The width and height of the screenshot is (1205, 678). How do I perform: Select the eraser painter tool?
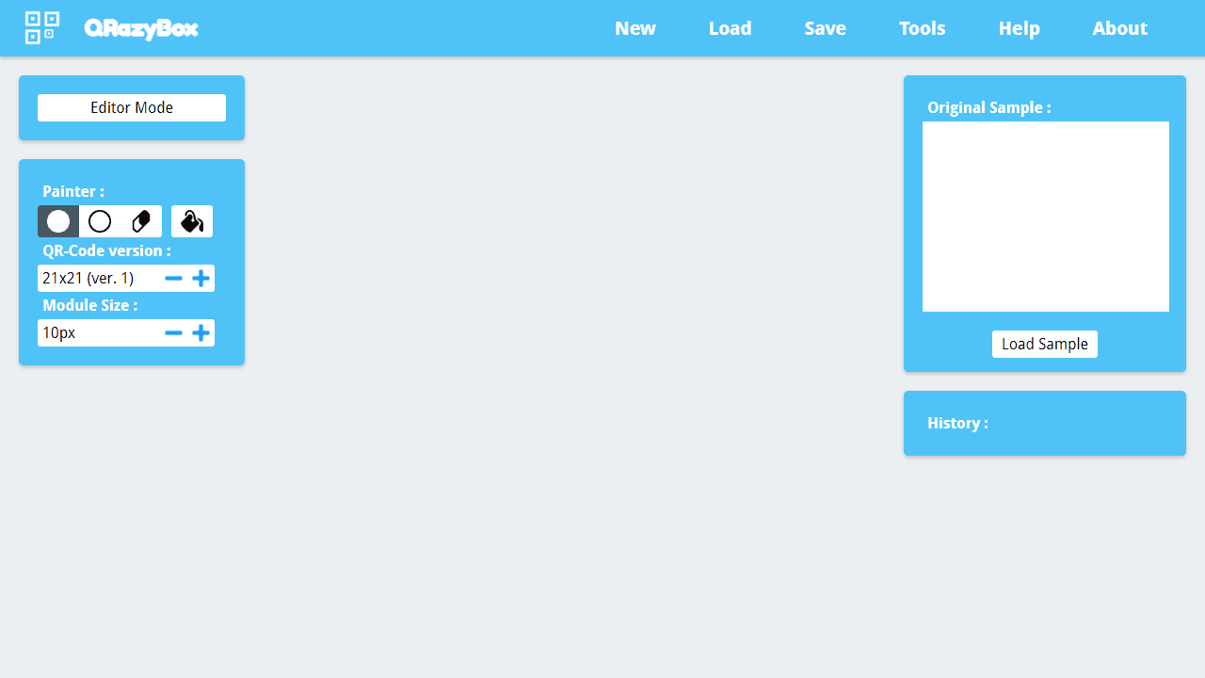pyautogui.click(x=141, y=221)
